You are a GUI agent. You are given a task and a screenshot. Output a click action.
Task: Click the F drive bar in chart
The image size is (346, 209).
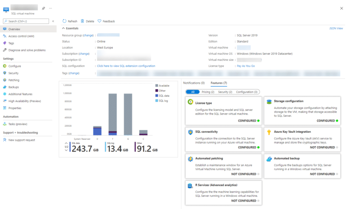click(x=113, y=115)
